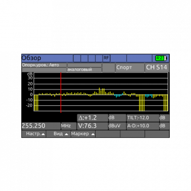This screenshot has height=191, width=191.
Task: Click the battery status icon showing 4:23
Action: [161, 58]
